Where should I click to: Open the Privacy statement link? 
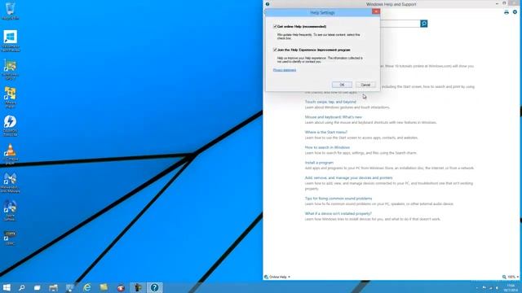coord(285,70)
